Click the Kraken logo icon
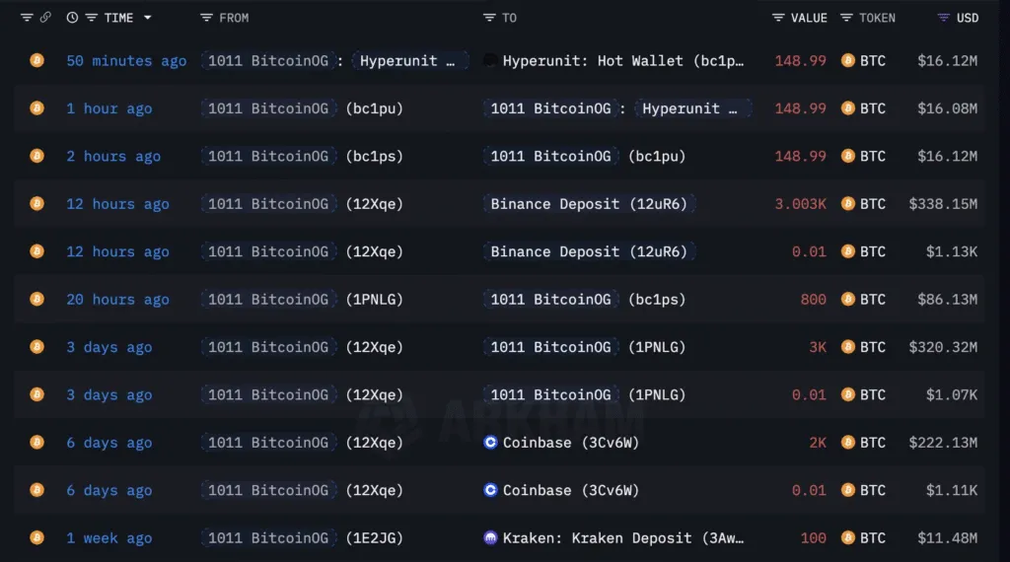1010x562 pixels. click(x=491, y=538)
